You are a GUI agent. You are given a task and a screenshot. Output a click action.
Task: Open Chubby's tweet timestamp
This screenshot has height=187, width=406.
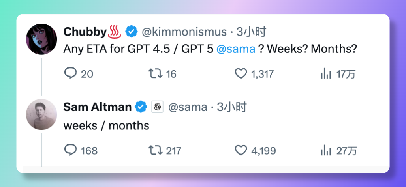coord(251,31)
